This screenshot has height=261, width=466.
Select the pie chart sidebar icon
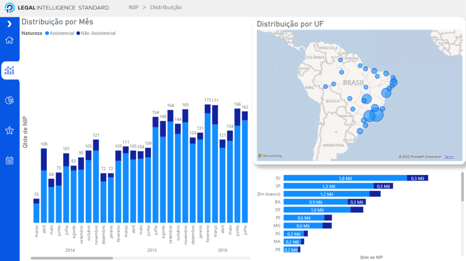click(9, 100)
